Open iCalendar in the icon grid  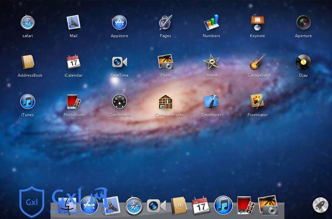pos(74,62)
